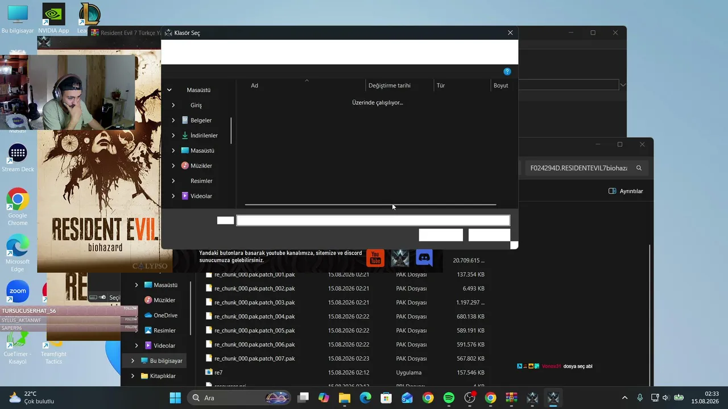
Task: Select file re_chunk_000.pak.patch_003.pak
Action: (255, 302)
